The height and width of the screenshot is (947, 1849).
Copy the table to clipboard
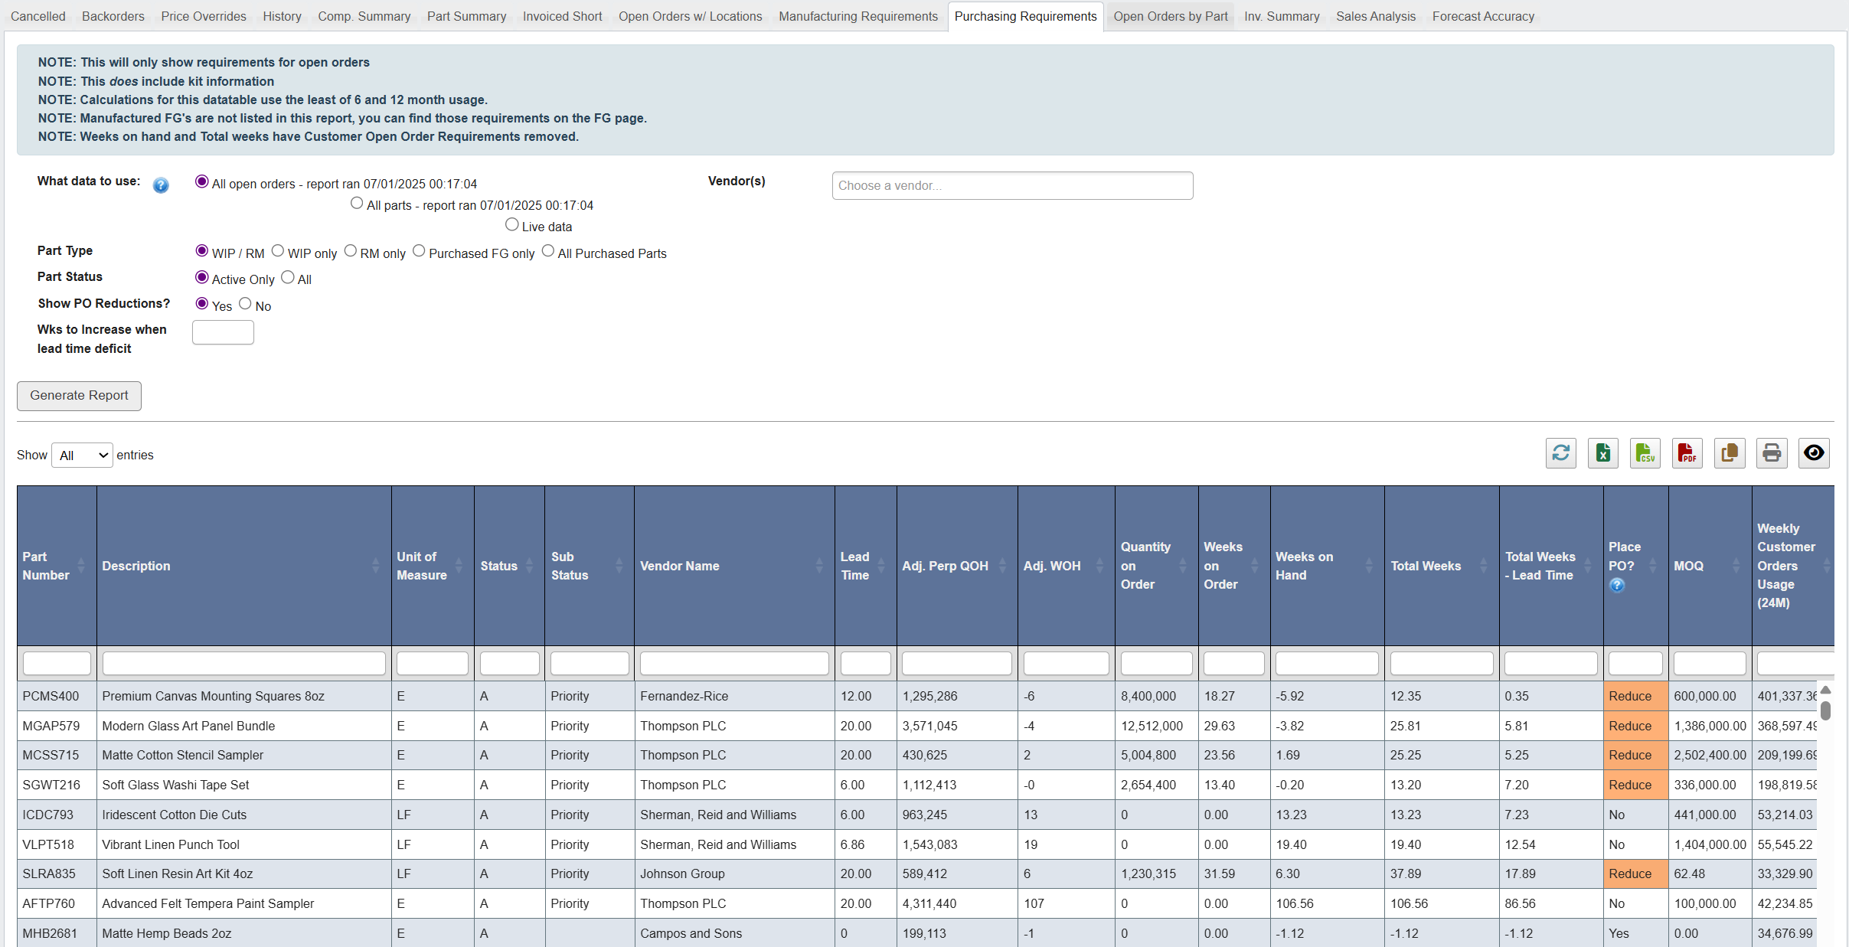click(1730, 453)
